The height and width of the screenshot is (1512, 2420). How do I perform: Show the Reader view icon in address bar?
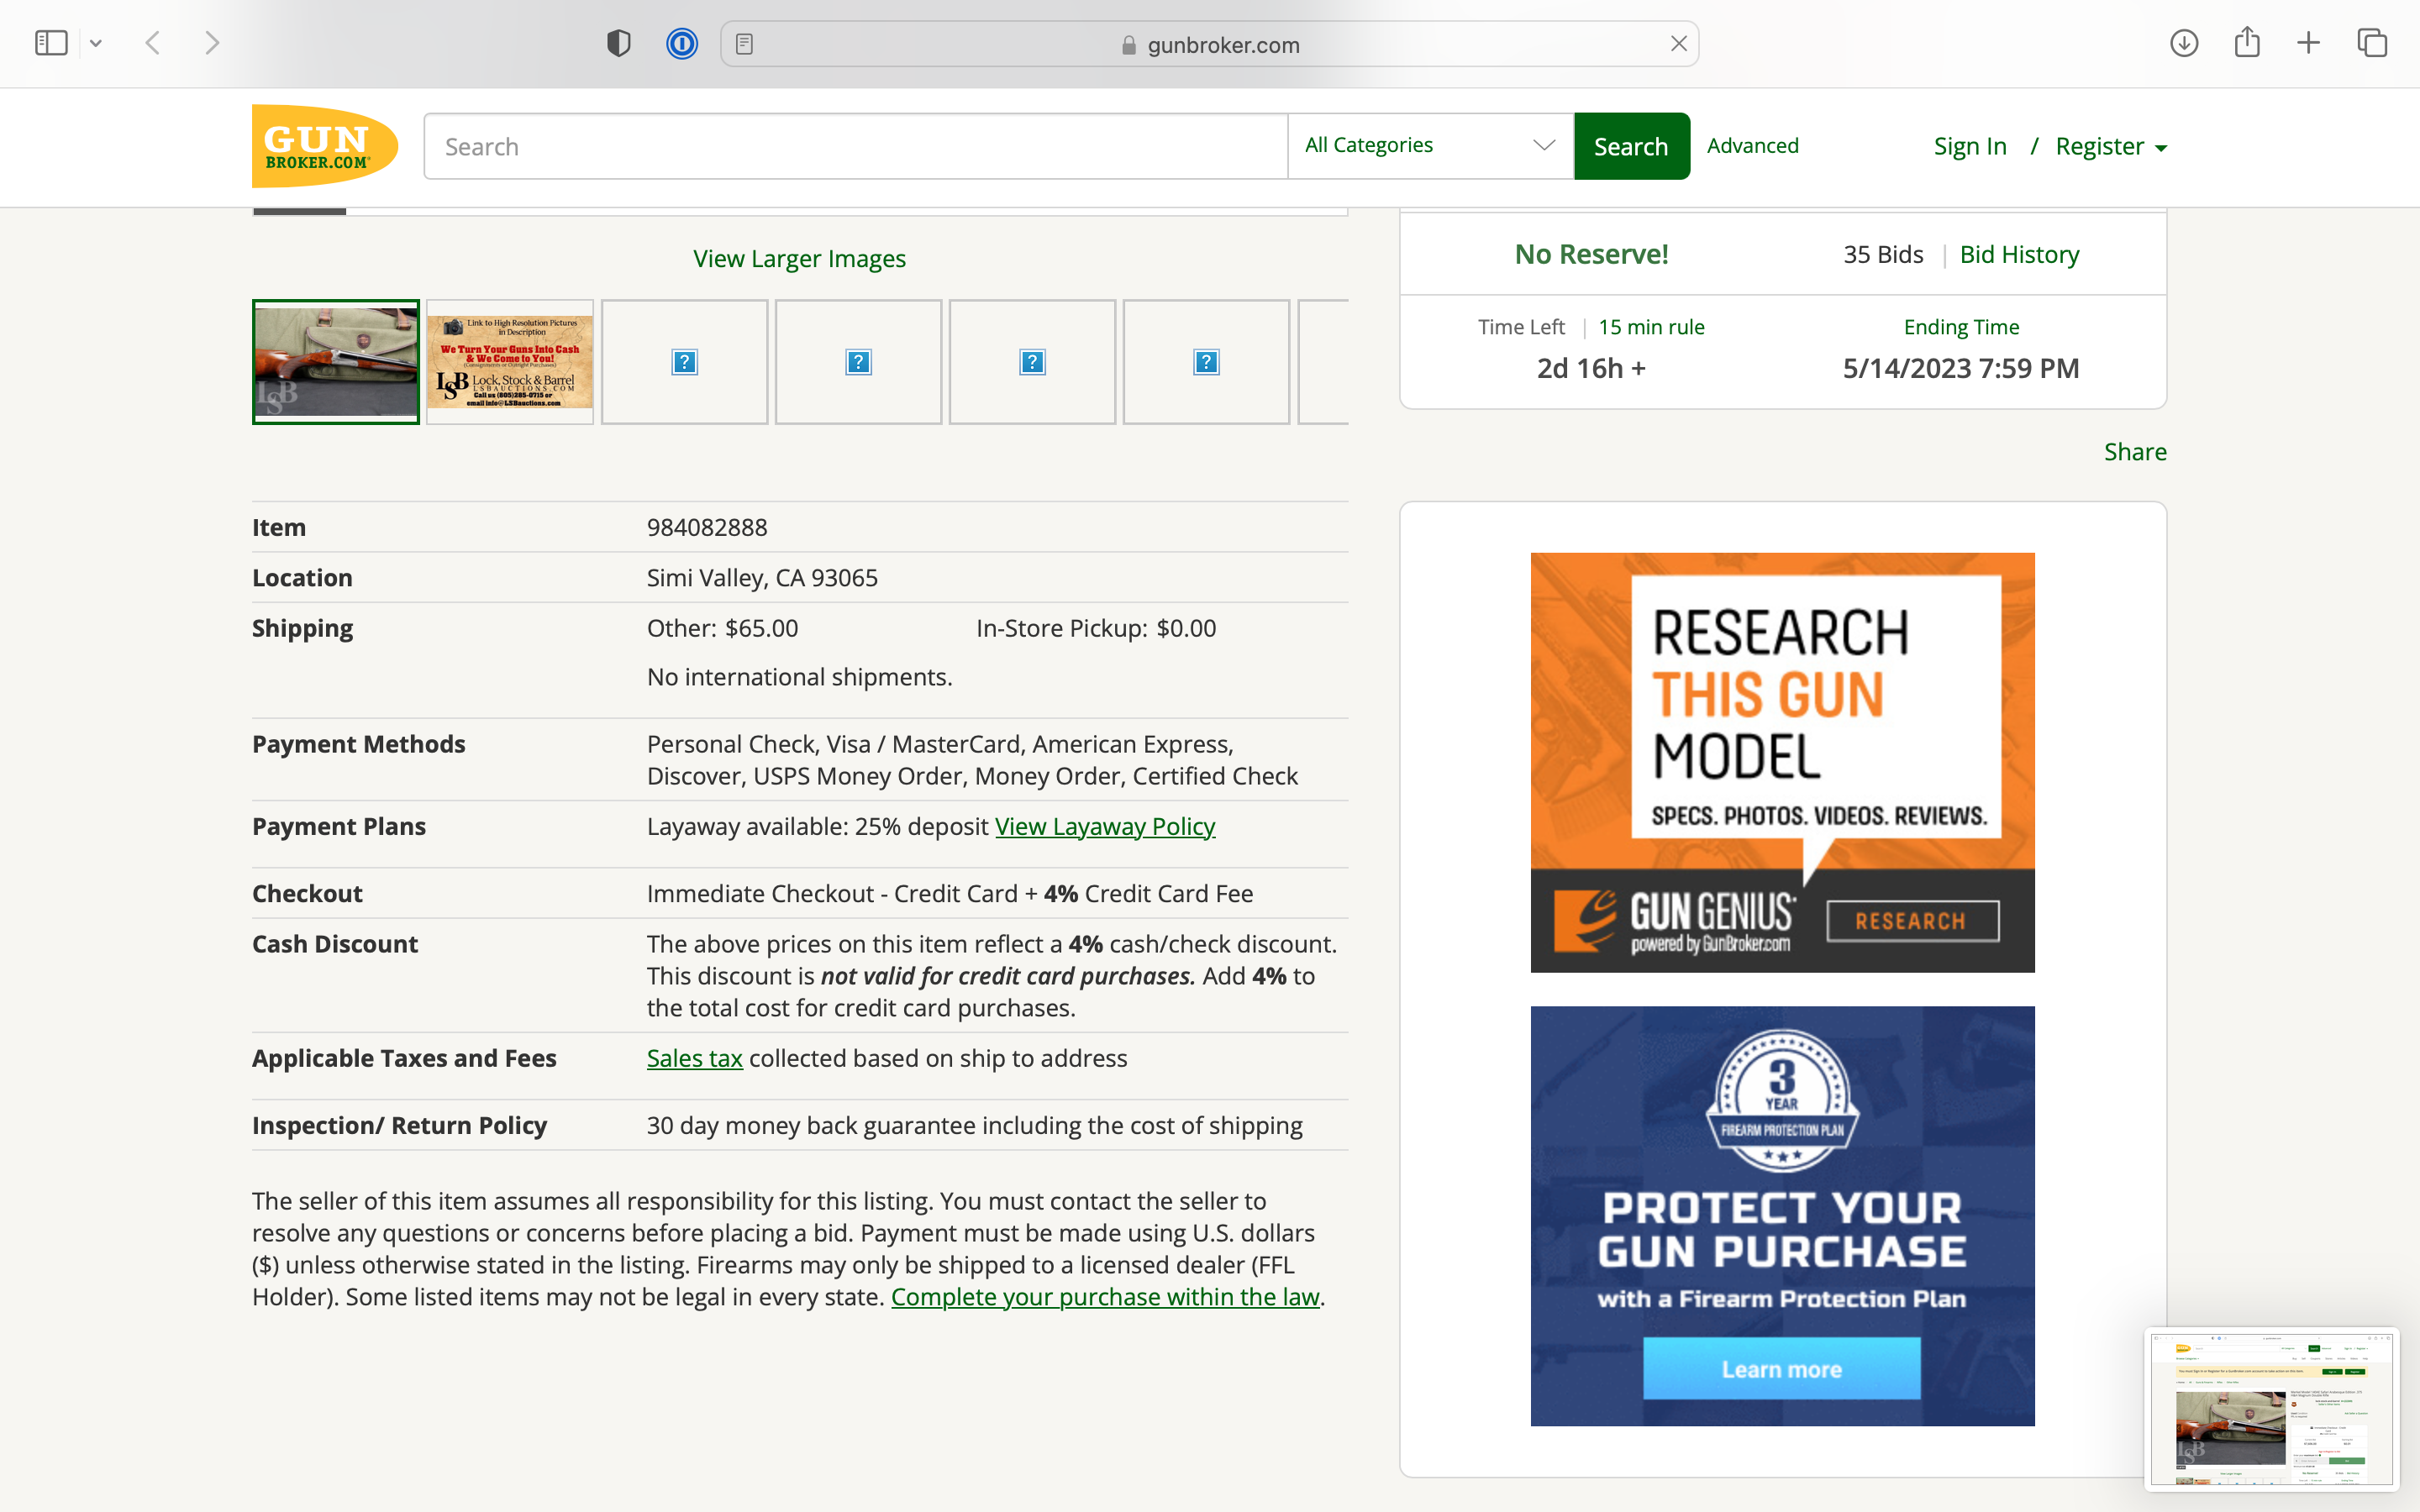coord(744,44)
